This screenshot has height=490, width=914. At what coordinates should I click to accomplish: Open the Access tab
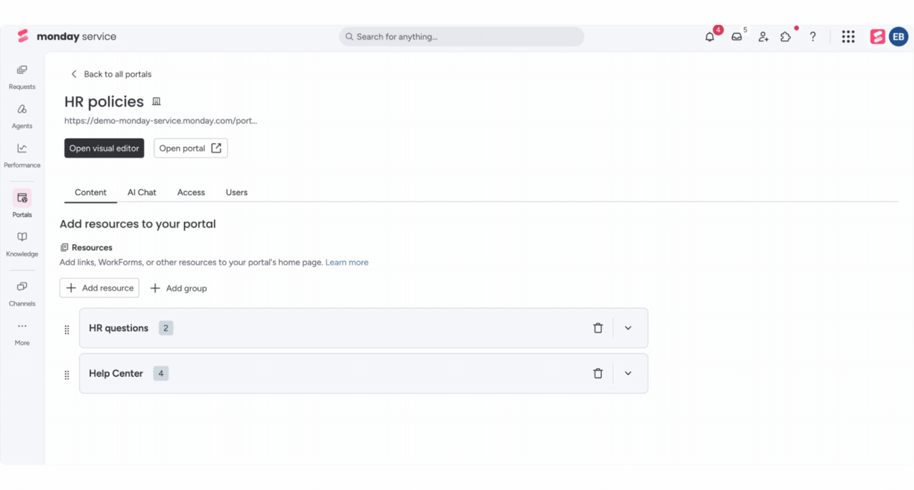[191, 192]
